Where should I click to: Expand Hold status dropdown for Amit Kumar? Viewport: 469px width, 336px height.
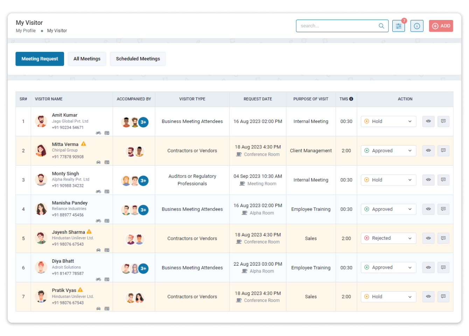(x=388, y=121)
